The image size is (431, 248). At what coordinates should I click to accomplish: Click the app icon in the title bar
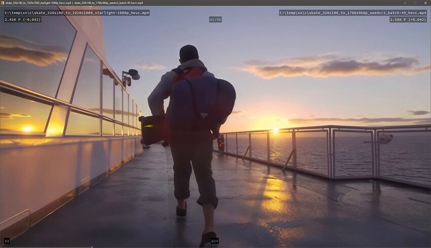3,3
